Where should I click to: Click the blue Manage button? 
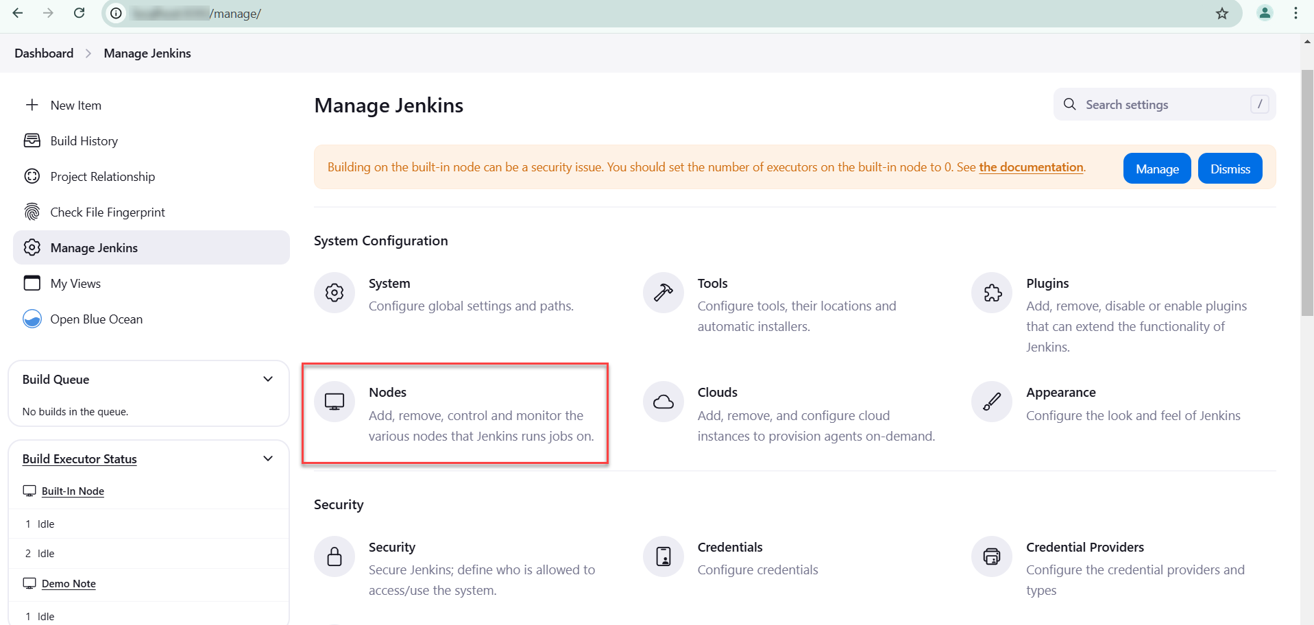point(1157,169)
